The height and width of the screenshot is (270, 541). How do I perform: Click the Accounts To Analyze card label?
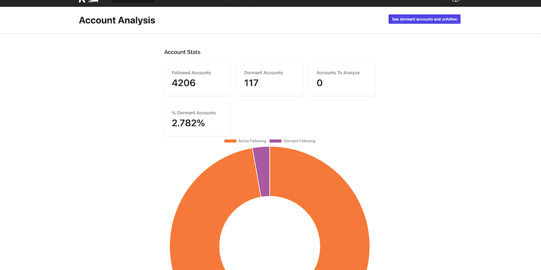coord(338,73)
